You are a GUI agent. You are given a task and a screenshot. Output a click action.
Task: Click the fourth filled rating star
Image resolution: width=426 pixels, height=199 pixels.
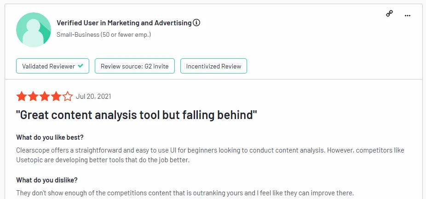[56, 97]
